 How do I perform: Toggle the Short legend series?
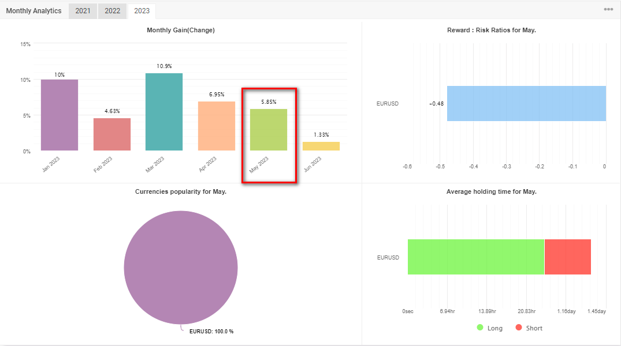tap(534, 328)
